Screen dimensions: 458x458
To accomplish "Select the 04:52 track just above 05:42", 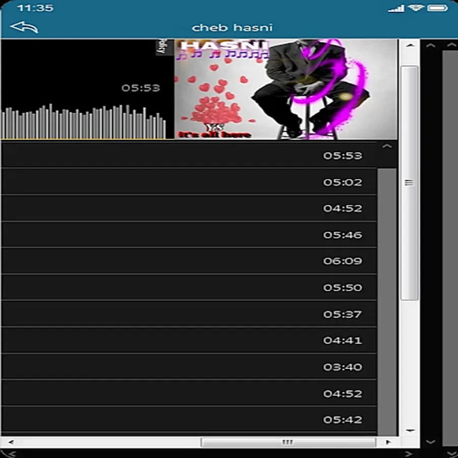I will coord(189,393).
